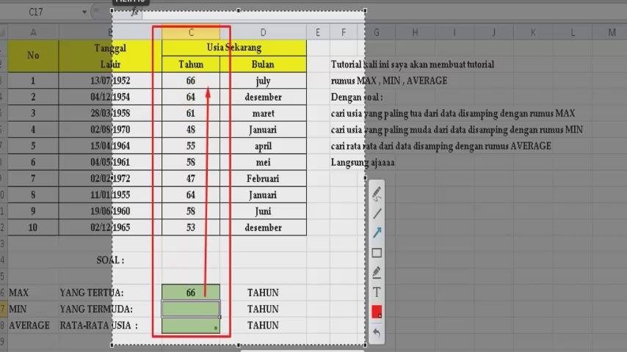Select column C header

coord(191,32)
